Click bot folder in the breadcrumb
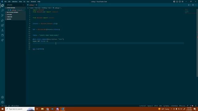 coord(49,8)
